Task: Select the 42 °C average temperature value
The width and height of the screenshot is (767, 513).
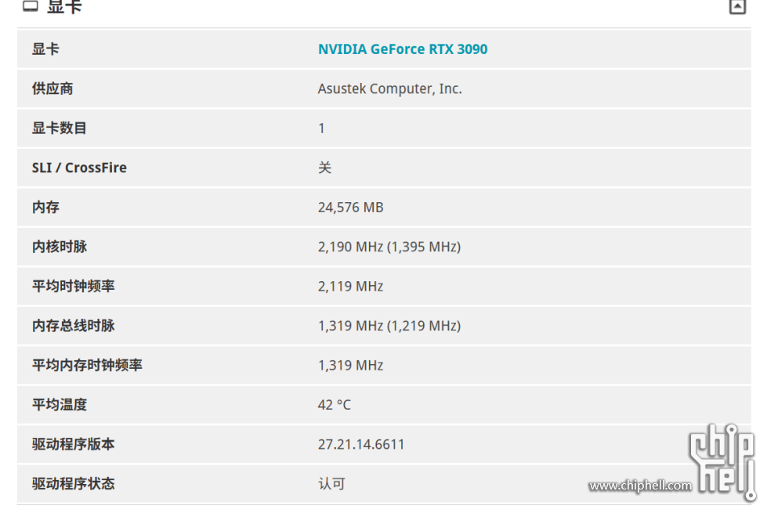Action: [x=335, y=405]
